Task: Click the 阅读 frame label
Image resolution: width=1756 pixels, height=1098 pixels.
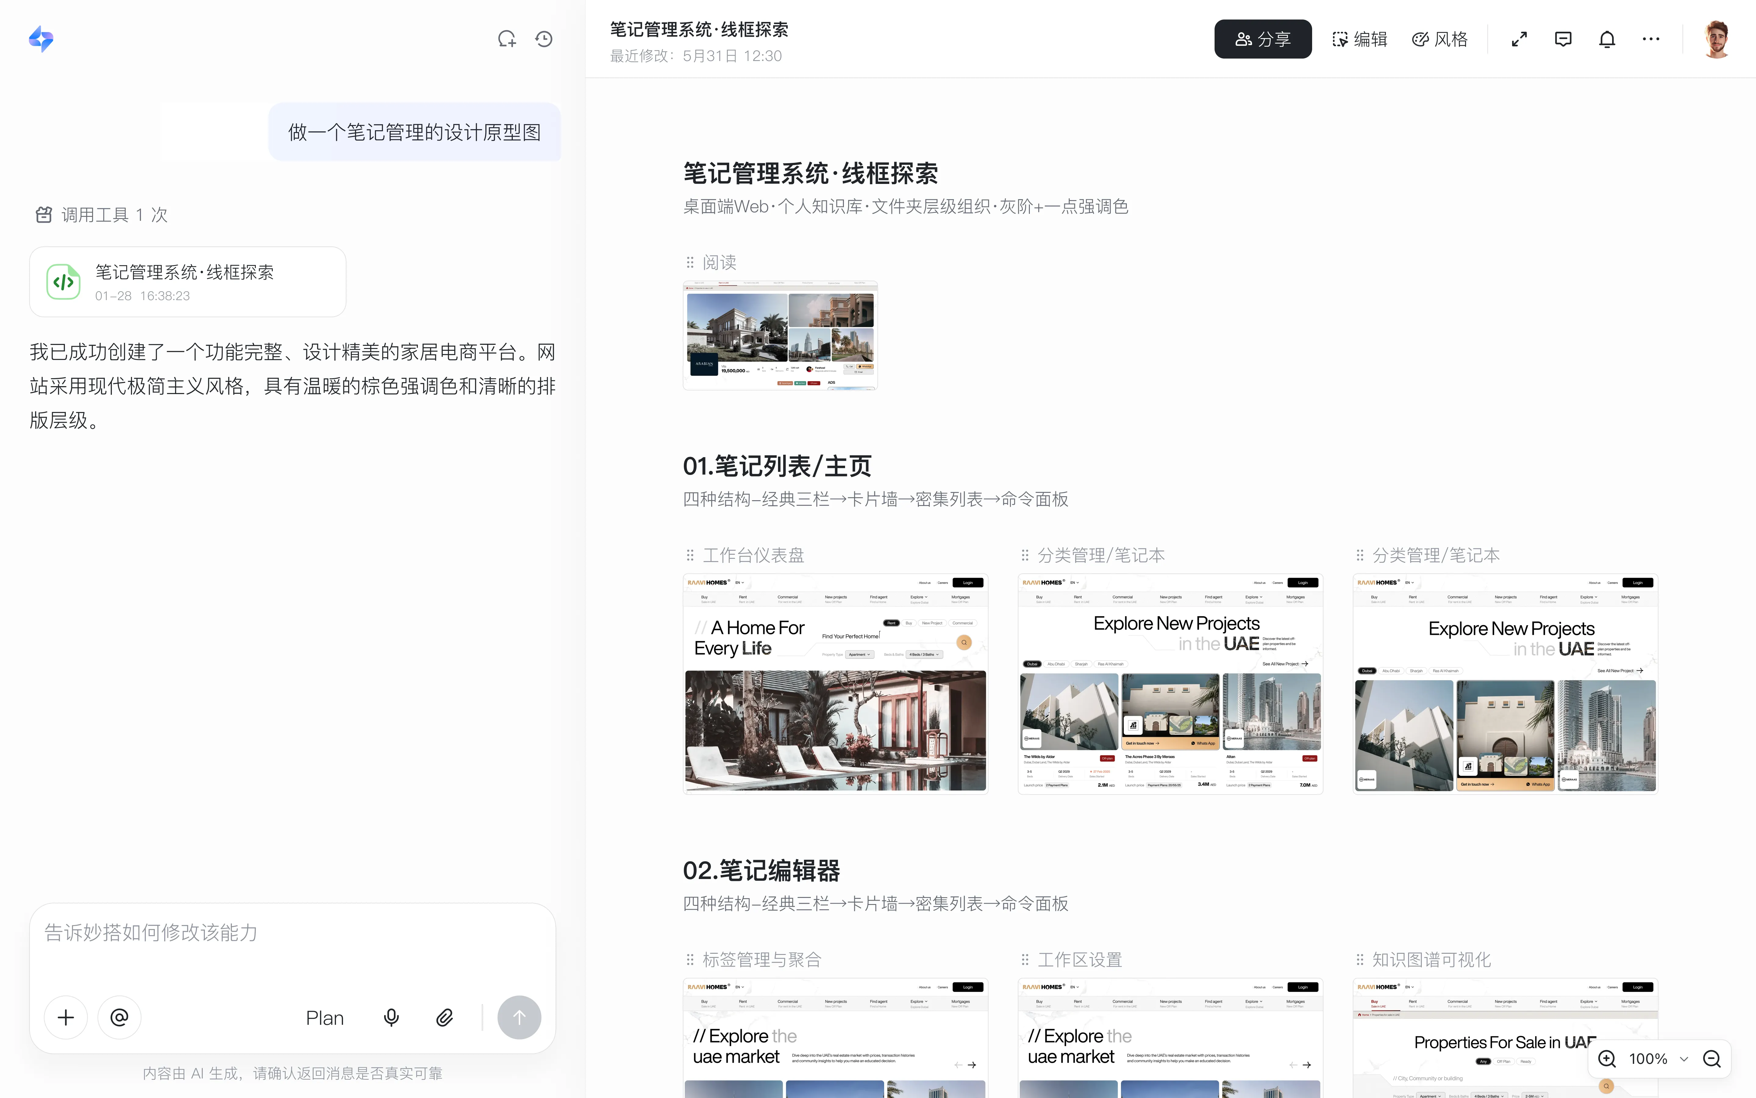Action: 719,262
